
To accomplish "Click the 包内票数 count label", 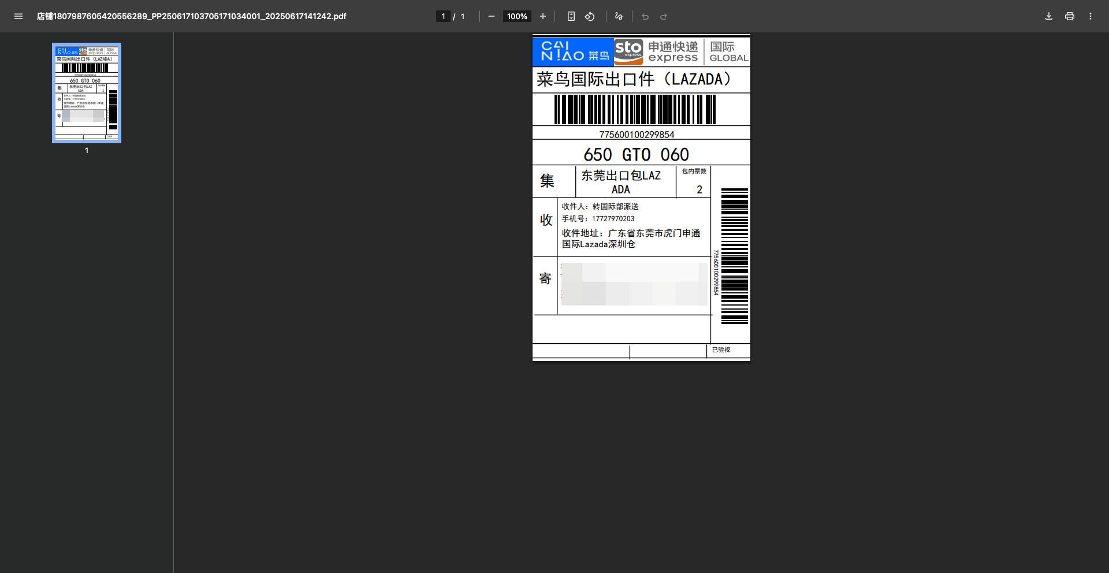I will point(694,172).
